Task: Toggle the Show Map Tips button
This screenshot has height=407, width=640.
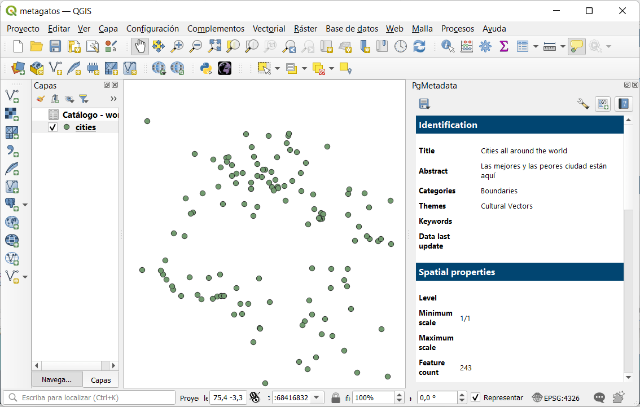Action: pyautogui.click(x=576, y=46)
